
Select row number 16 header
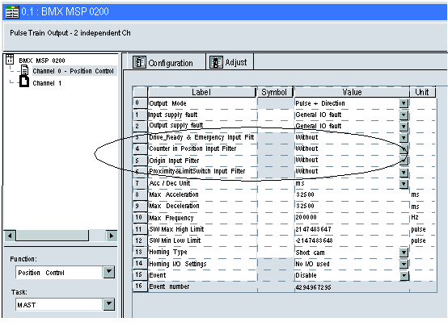click(140, 286)
